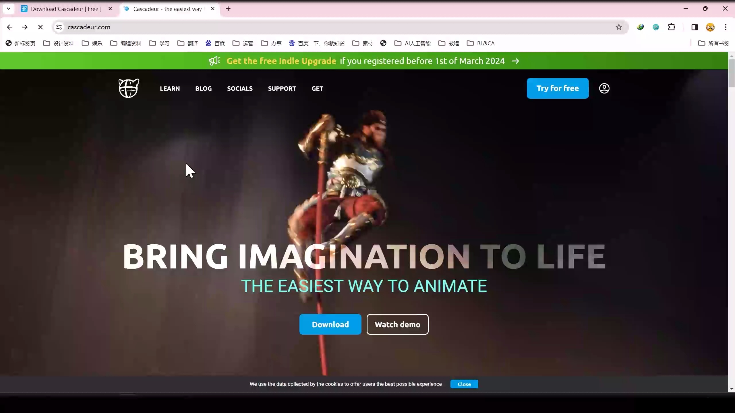This screenshot has width=735, height=413.
Task: Open the browser Extensions puzzle icon
Action: [672, 27]
